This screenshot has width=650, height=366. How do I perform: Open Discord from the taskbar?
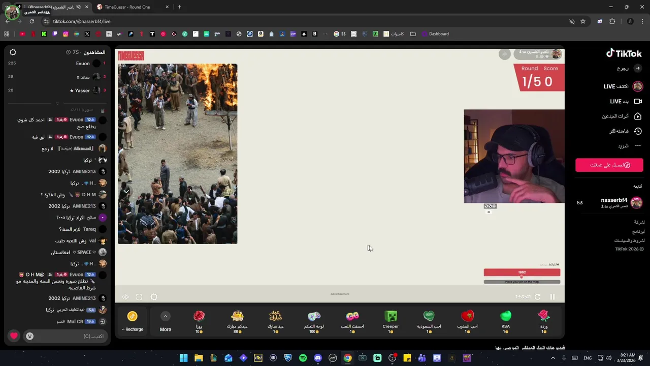tap(318, 358)
